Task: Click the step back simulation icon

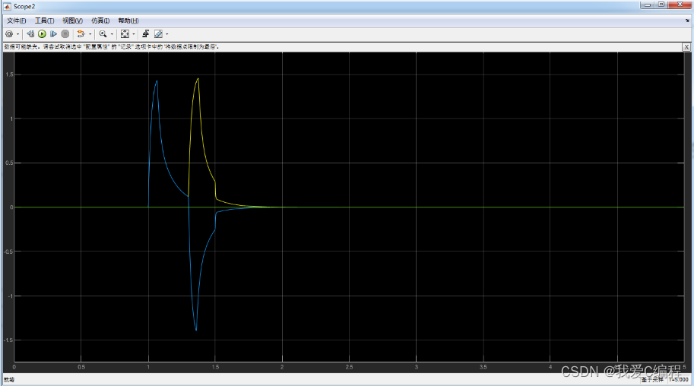Action: click(x=30, y=33)
